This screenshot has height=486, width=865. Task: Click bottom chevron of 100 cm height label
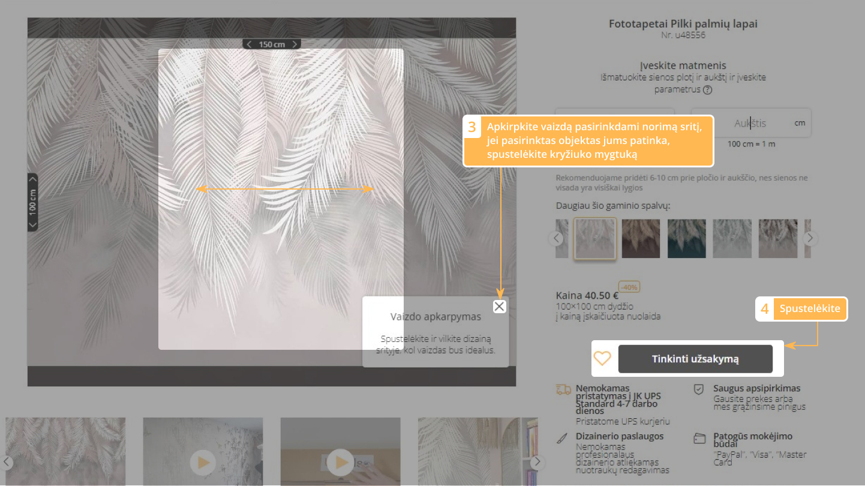(x=33, y=225)
